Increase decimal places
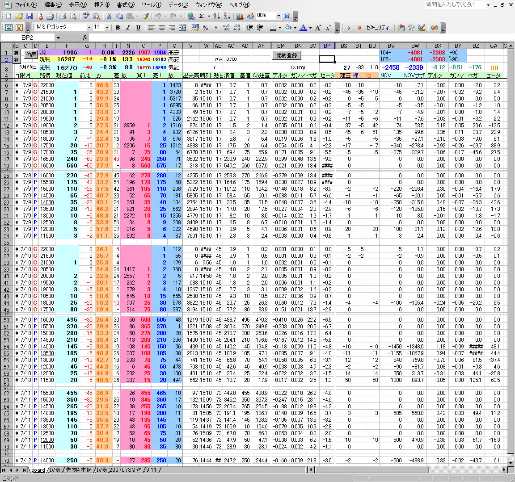515x482 pixels. pos(226,28)
